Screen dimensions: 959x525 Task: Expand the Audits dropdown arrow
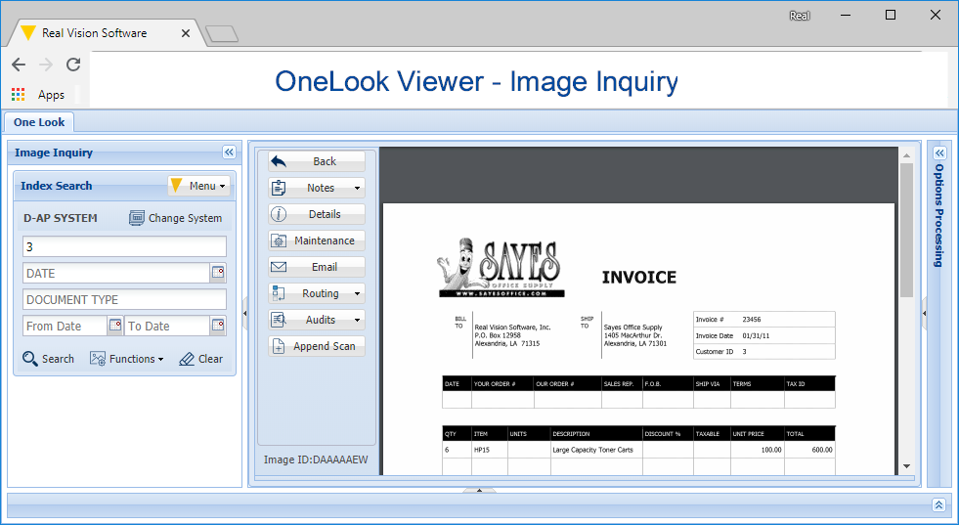pyautogui.click(x=357, y=320)
